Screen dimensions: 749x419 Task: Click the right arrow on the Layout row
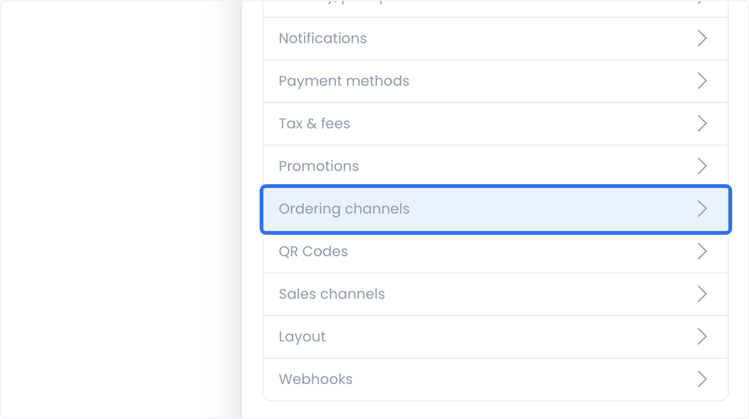(x=702, y=337)
